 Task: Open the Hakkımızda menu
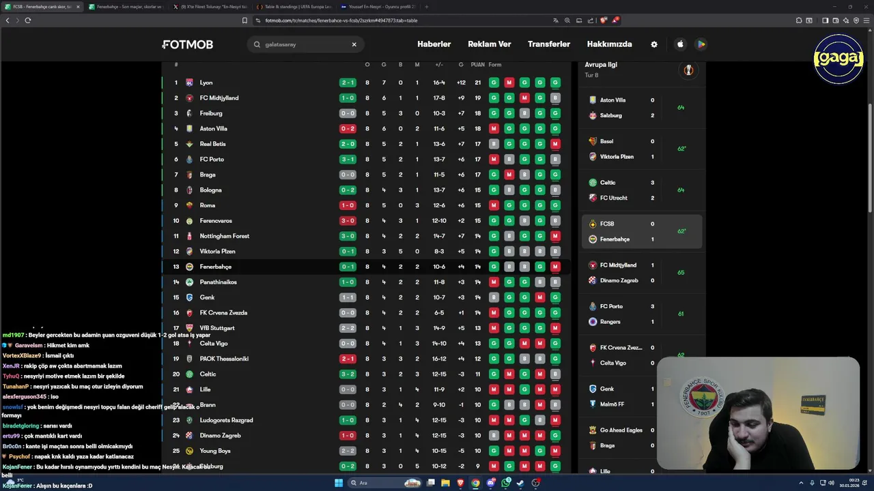coord(610,44)
